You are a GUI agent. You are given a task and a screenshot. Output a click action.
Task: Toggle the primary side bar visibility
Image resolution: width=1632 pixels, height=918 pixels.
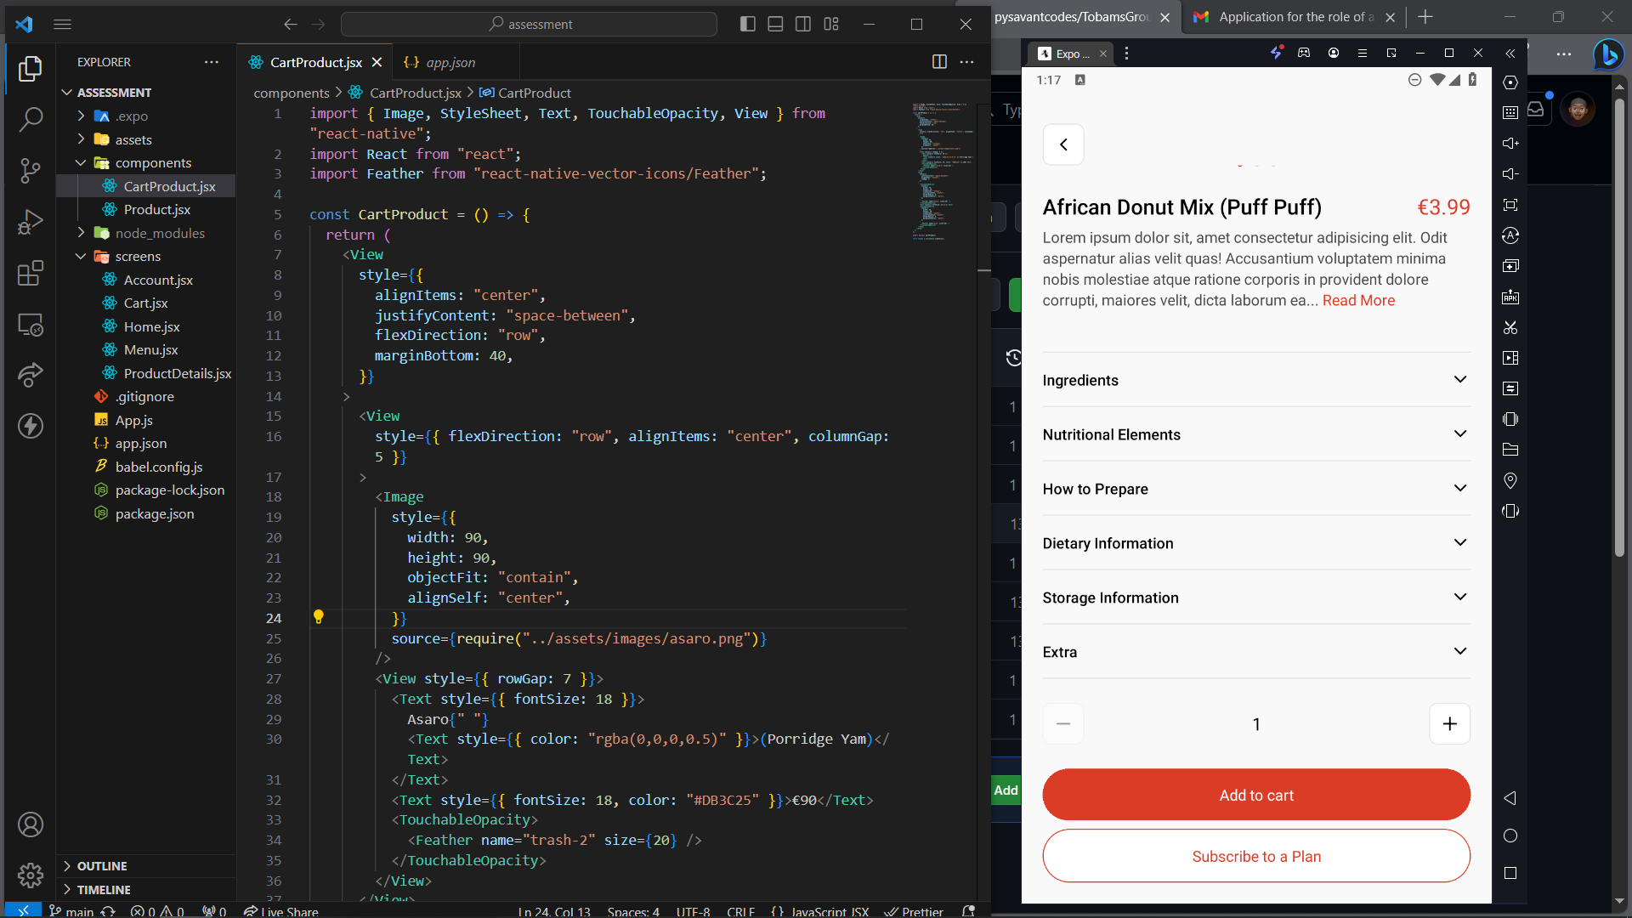click(747, 24)
